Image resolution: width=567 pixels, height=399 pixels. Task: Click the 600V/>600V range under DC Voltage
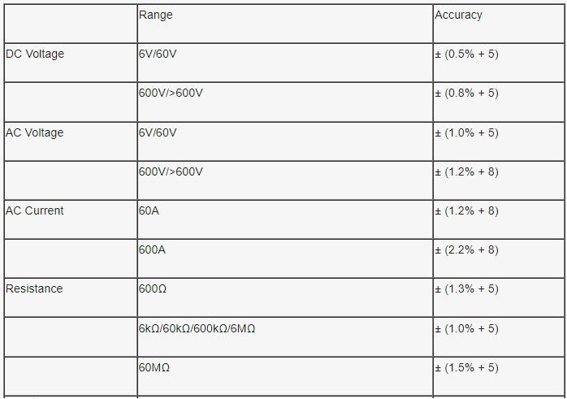(x=171, y=93)
